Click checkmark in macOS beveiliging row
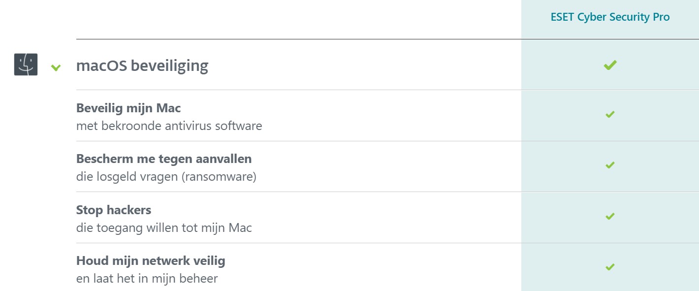The height and width of the screenshot is (291, 699). pos(610,65)
